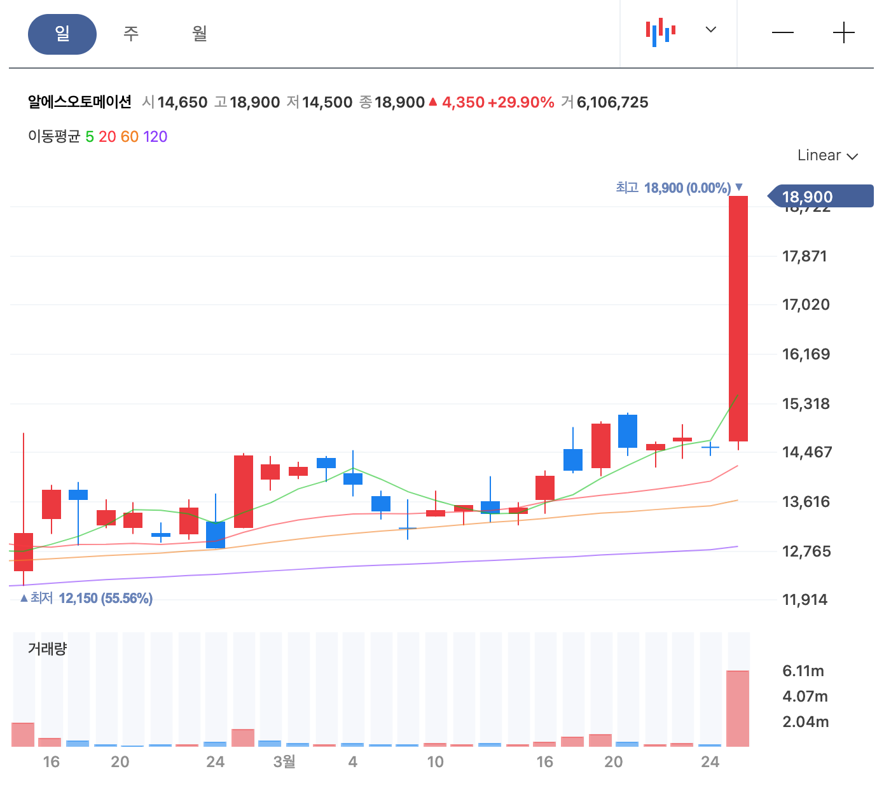884x804 pixels.
Task: Click the 5-day moving average label
Action: 90,137
